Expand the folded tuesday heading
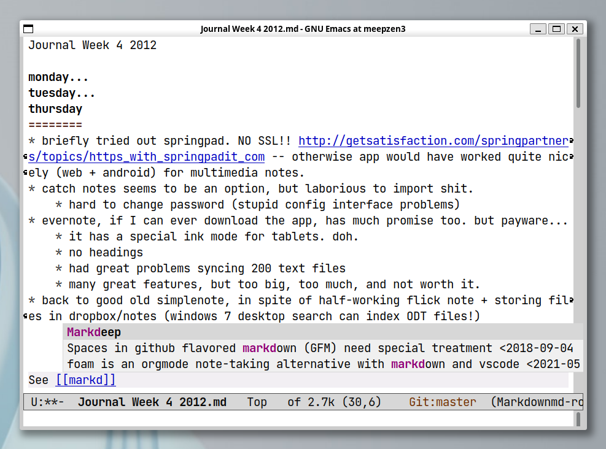The width and height of the screenshot is (606, 449). [61, 93]
